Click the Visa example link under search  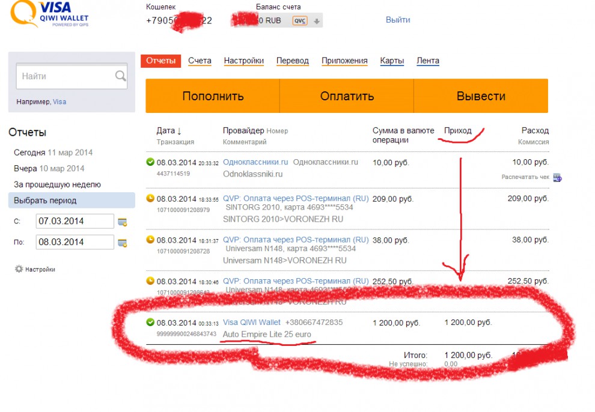click(59, 101)
